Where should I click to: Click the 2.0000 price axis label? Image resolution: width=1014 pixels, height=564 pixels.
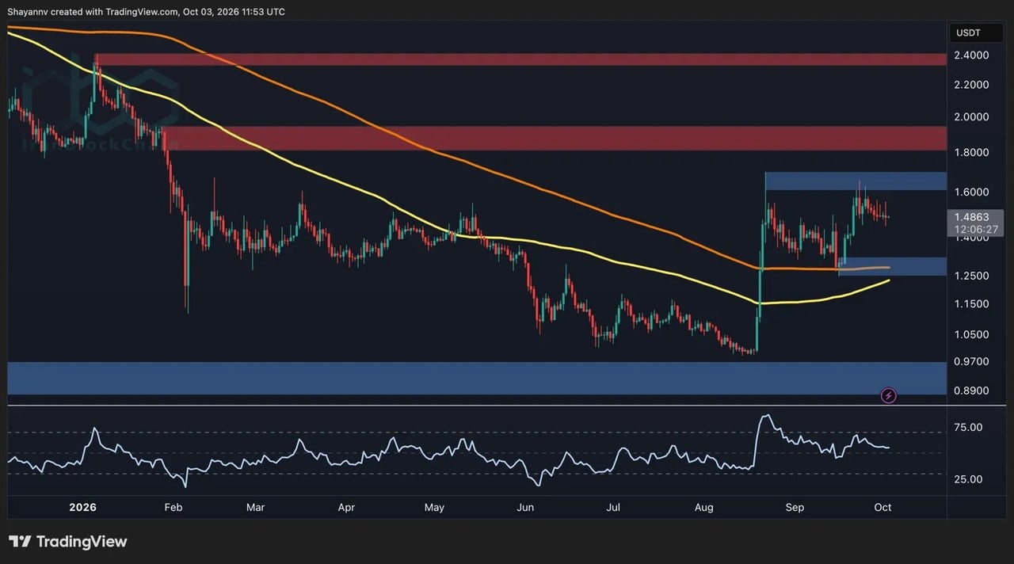coord(971,117)
